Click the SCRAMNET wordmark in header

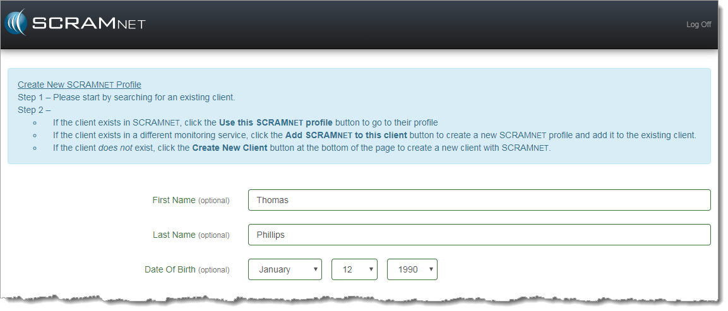tap(88, 24)
